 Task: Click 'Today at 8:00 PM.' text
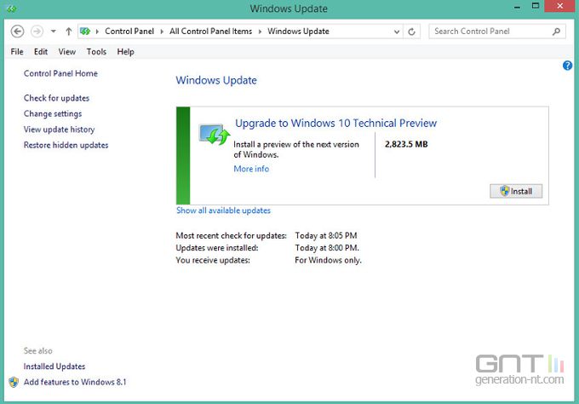point(327,248)
